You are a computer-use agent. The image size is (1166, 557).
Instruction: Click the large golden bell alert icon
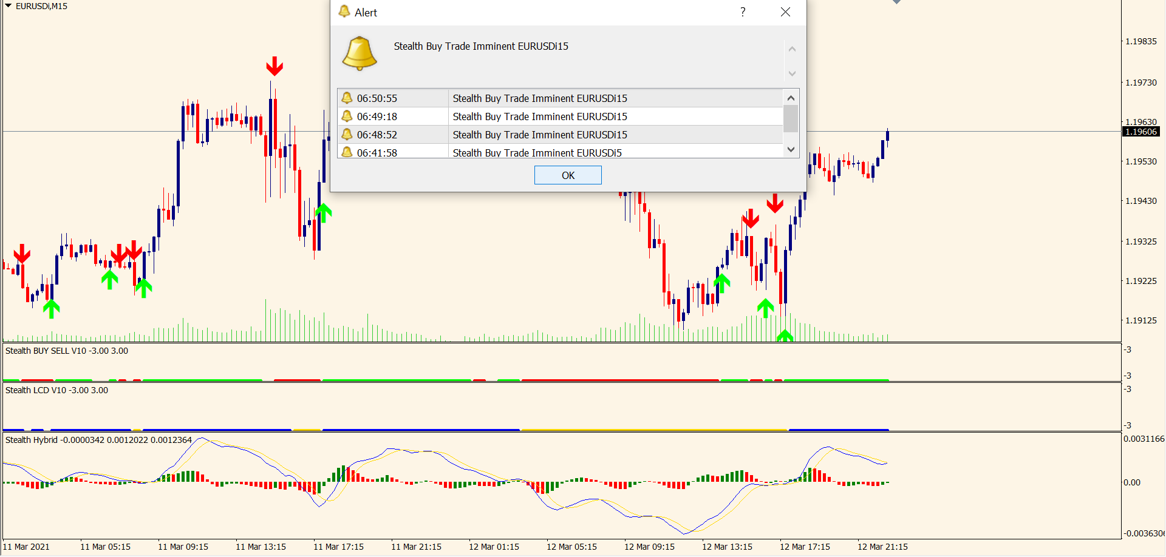click(360, 53)
